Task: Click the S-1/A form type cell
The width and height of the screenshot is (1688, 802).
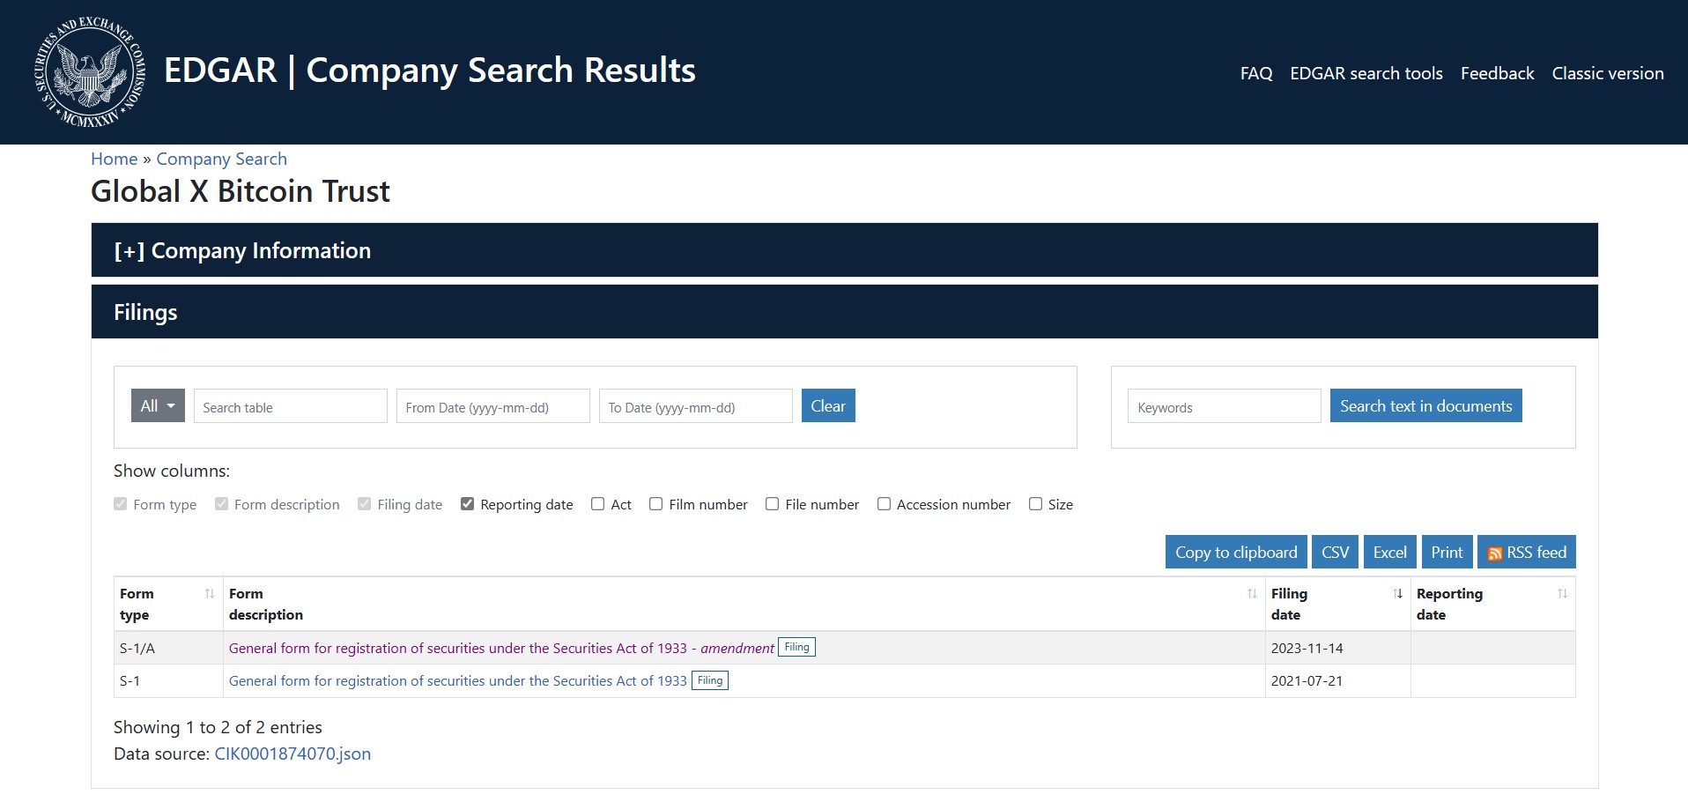Action: click(x=167, y=648)
